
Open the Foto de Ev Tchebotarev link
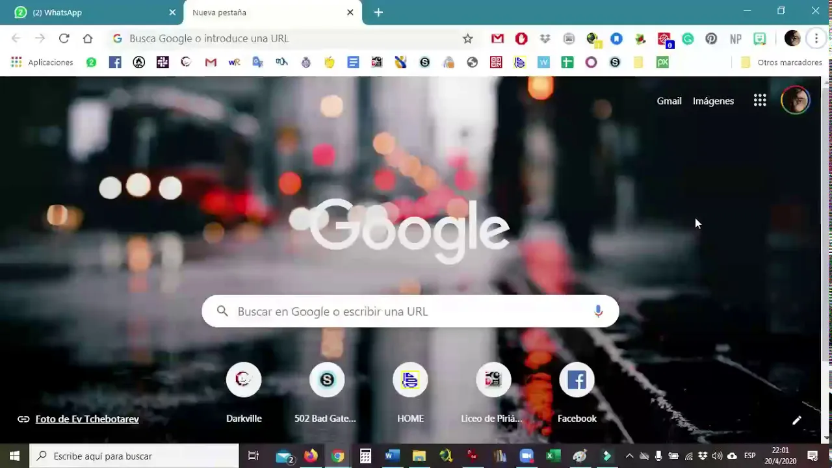coord(87,419)
